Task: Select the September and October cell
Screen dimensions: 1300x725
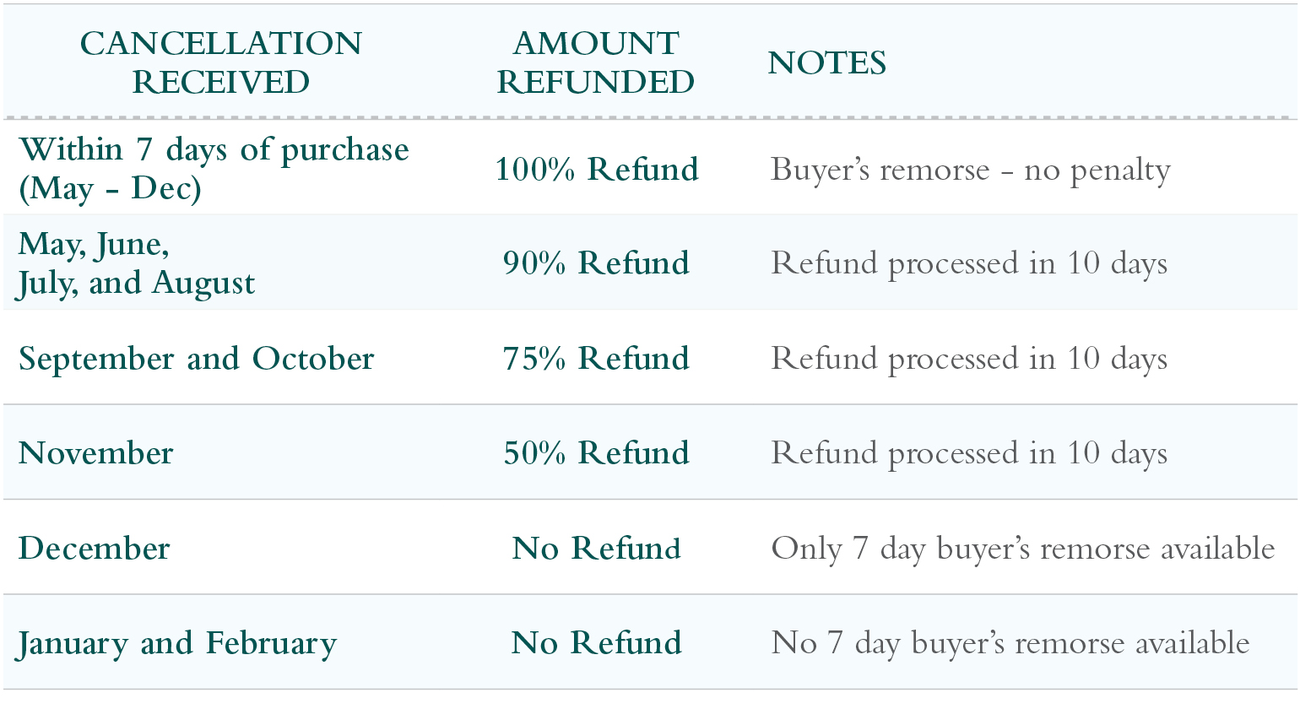Action: pos(196,360)
